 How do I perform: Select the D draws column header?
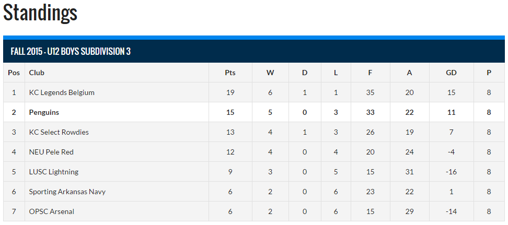point(305,73)
